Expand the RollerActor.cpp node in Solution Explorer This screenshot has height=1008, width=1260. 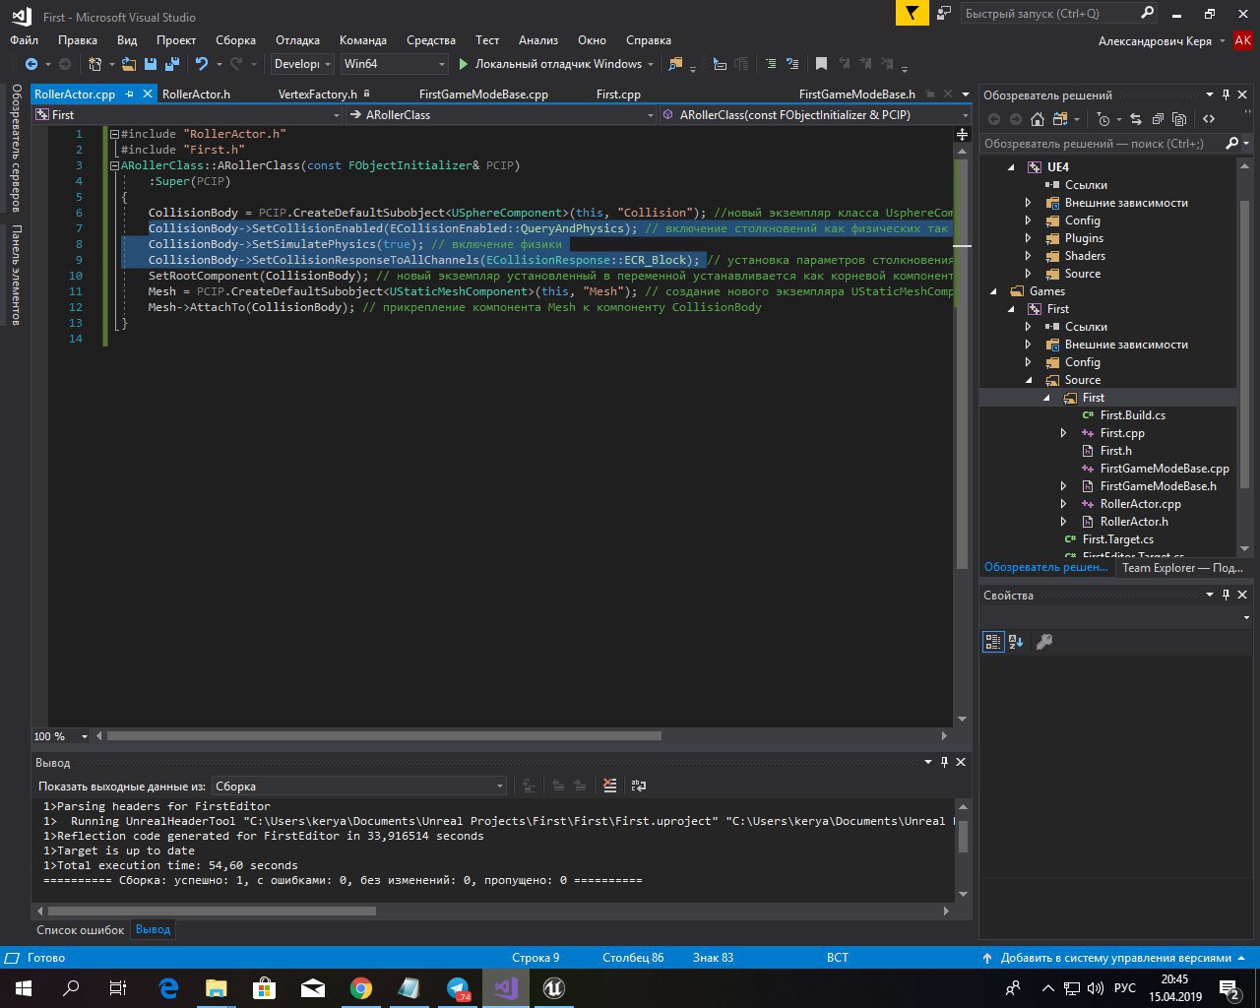point(1063,504)
